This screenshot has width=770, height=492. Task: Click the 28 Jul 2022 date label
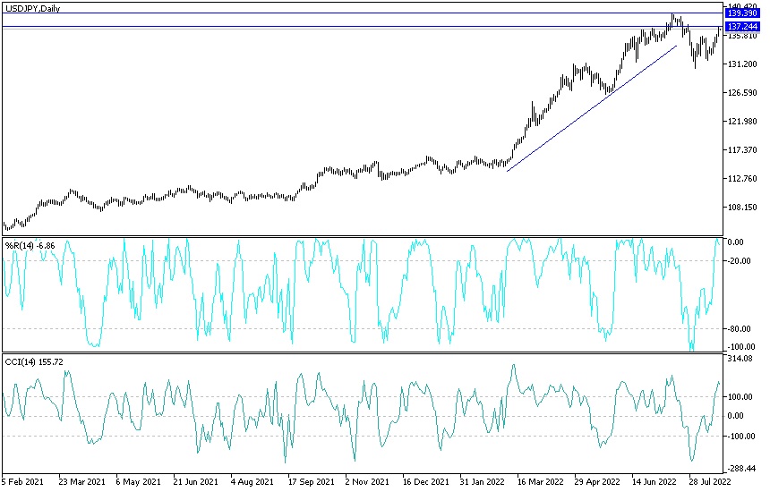[x=710, y=481]
